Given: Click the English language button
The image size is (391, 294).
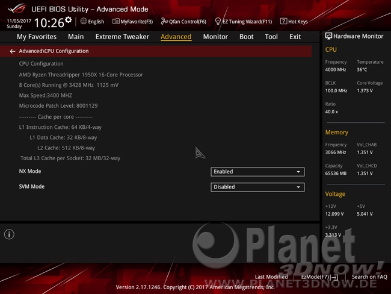Looking at the screenshot, I should pos(92,22).
